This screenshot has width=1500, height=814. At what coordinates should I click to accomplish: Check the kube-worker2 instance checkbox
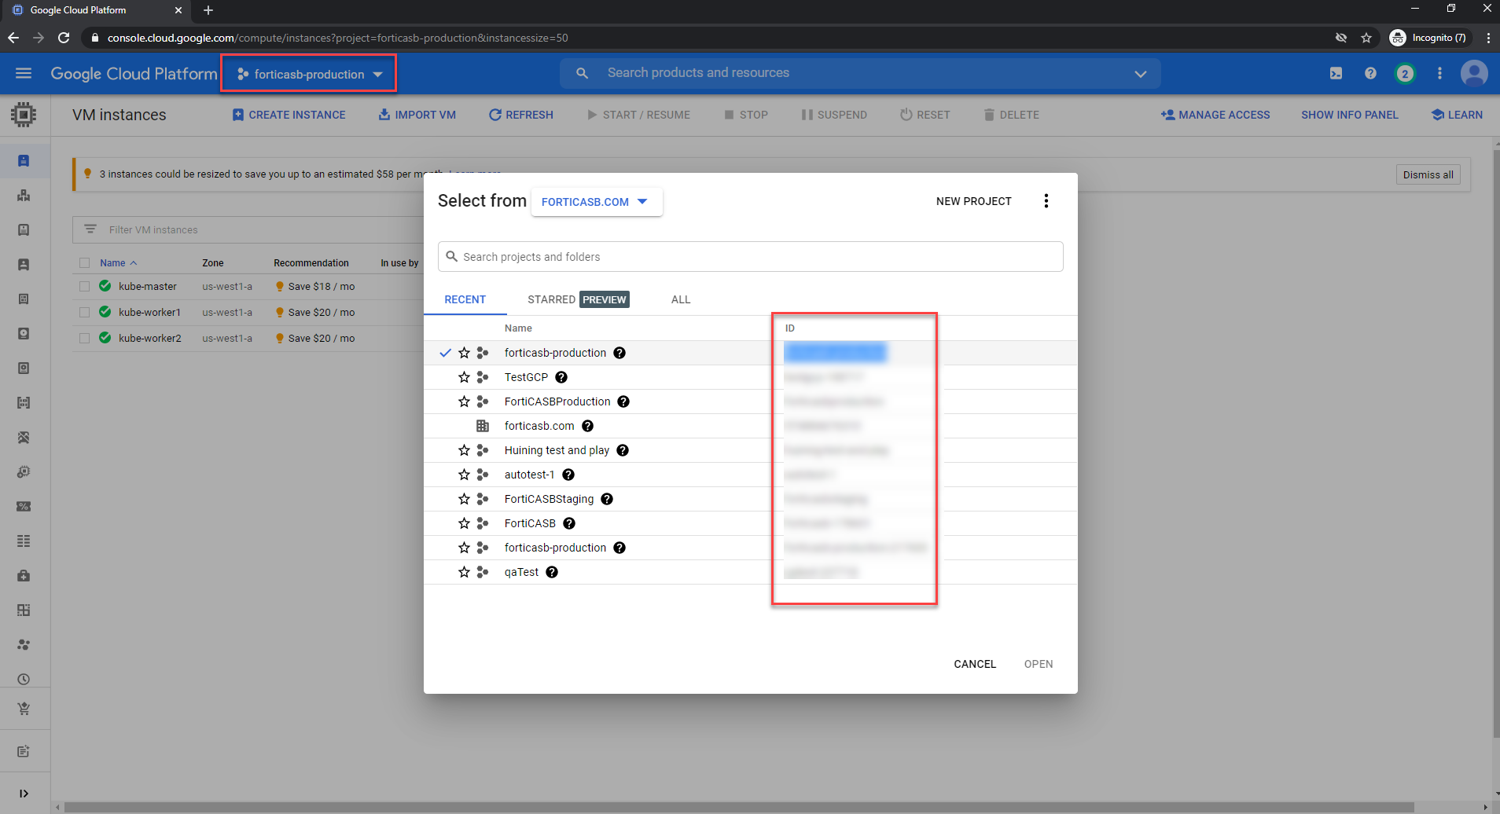[85, 339]
